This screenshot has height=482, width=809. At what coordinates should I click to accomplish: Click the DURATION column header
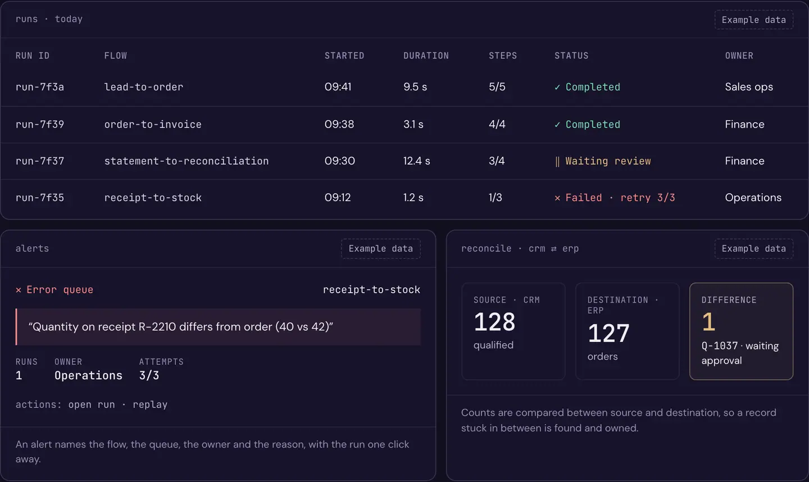pyautogui.click(x=426, y=56)
